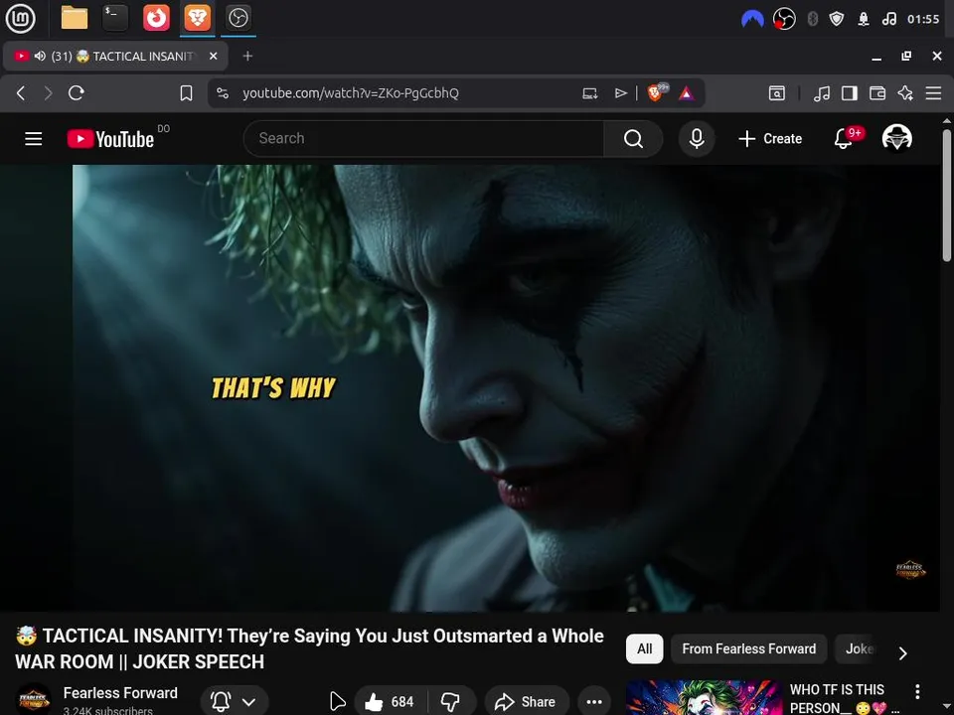Reload the current page

coord(77,93)
